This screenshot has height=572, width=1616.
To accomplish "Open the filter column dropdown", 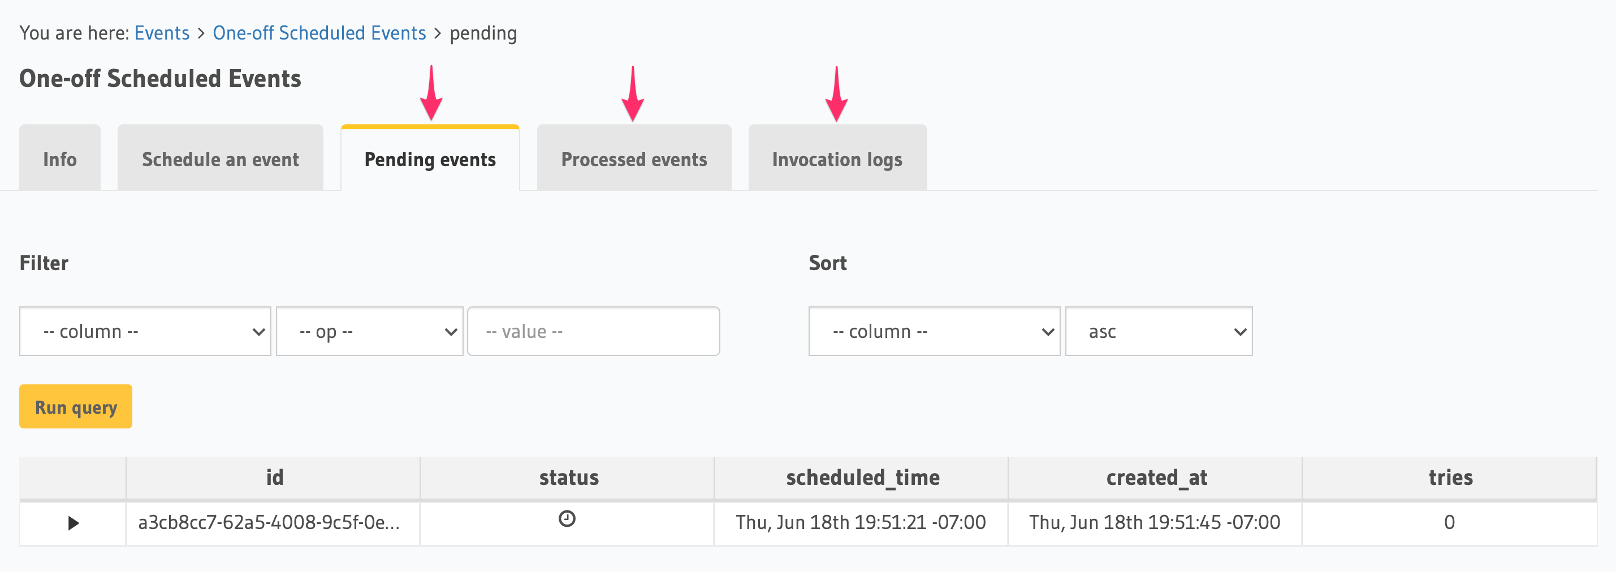I will click(x=145, y=331).
